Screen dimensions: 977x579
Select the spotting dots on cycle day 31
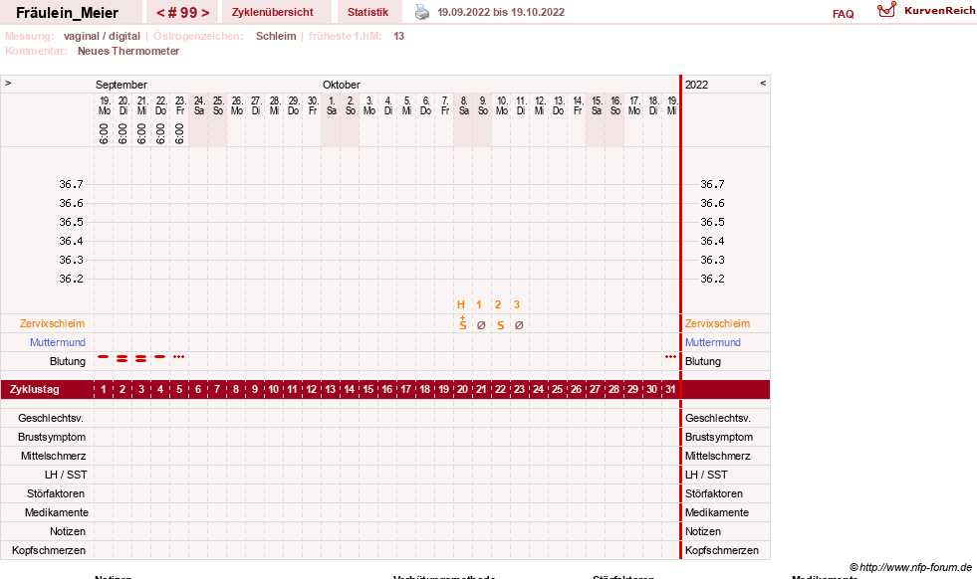670,357
